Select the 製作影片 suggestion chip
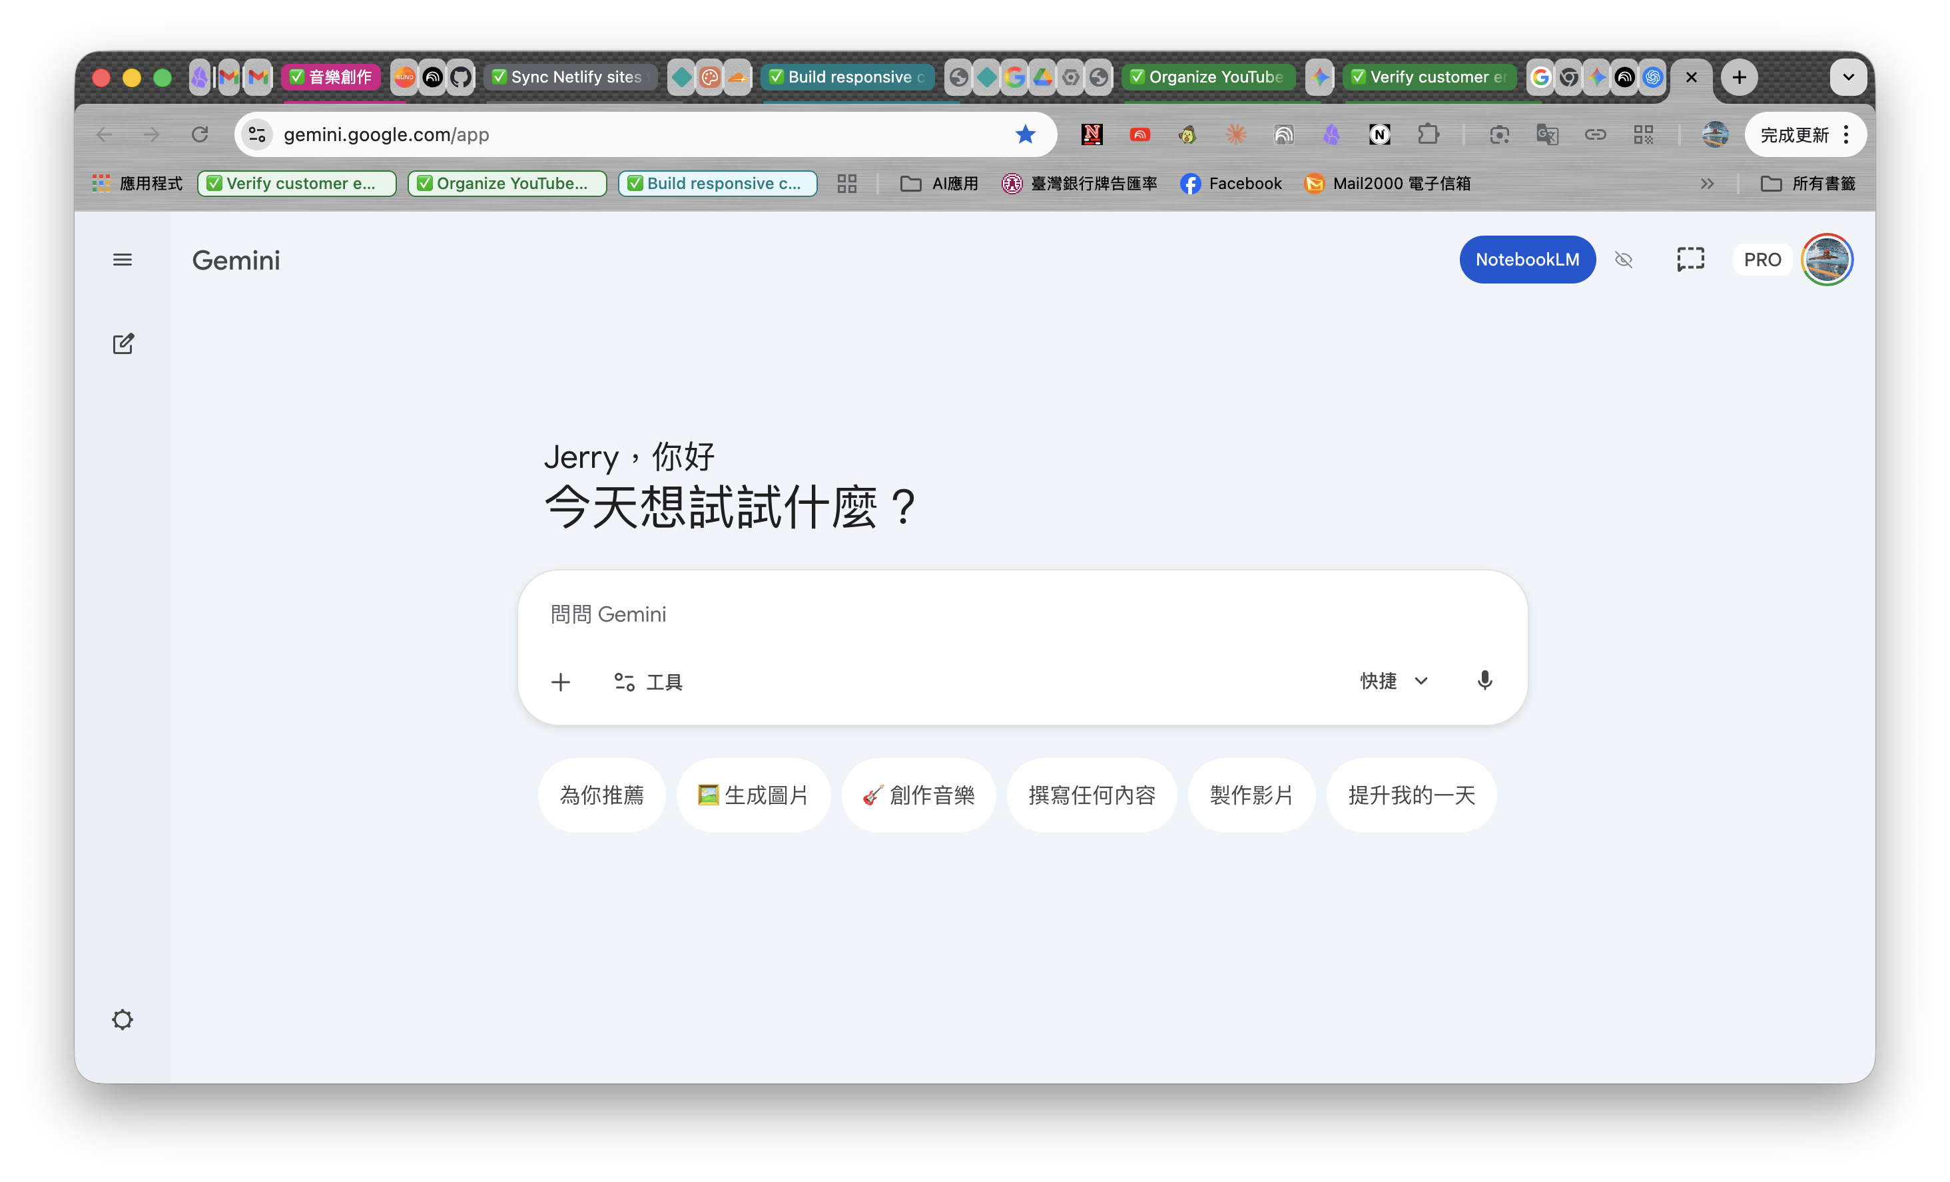 (x=1251, y=795)
